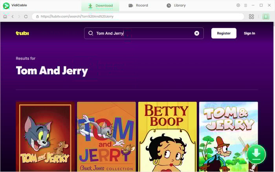Navigate forward with the right arrow
The image size is (275, 172).
pyautogui.click(x=19, y=16)
